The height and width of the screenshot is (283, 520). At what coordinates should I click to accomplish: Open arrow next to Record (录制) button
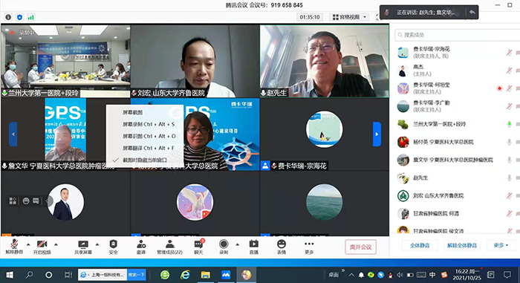pos(238,244)
